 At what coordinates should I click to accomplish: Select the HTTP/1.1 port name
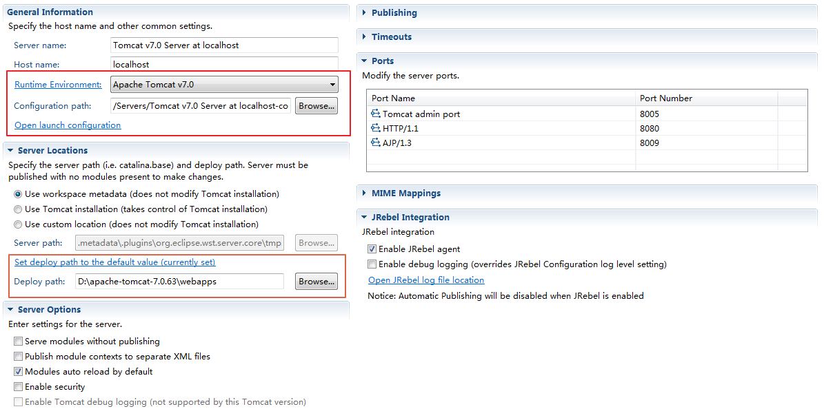point(401,128)
